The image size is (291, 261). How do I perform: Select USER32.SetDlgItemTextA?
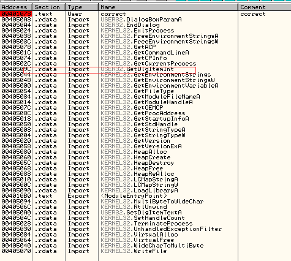tap(141, 213)
